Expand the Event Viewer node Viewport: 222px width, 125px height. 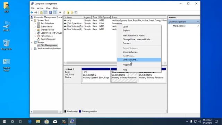pyautogui.click(x=35, y=27)
